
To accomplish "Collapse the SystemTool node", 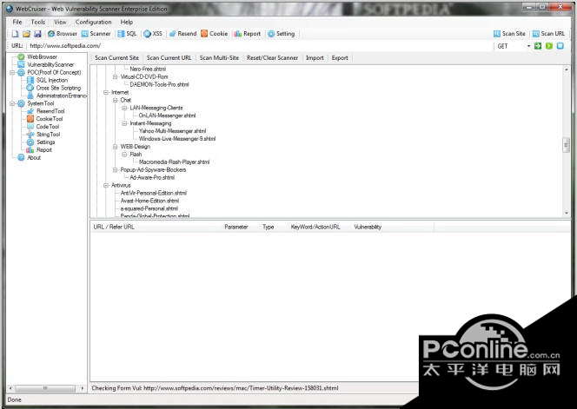I will pos(12,103).
